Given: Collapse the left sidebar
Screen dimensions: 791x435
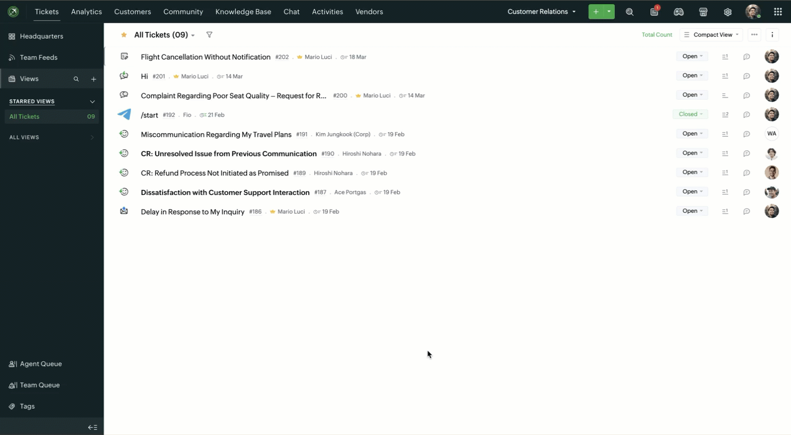Looking at the screenshot, I should pos(92,427).
